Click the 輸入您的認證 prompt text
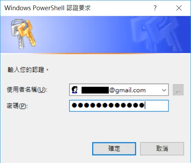The width and height of the screenshot is (191, 163). click(x=28, y=70)
